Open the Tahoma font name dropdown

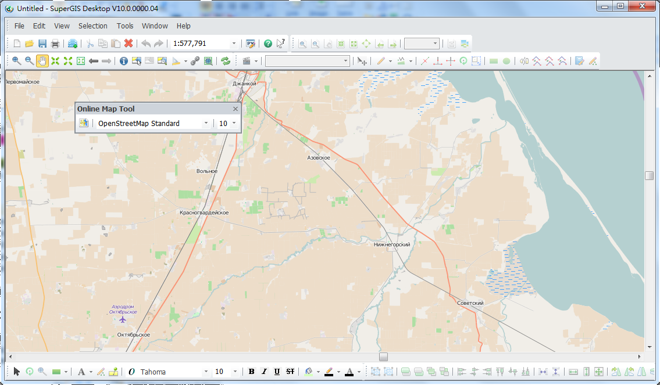pyautogui.click(x=206, y=372)
